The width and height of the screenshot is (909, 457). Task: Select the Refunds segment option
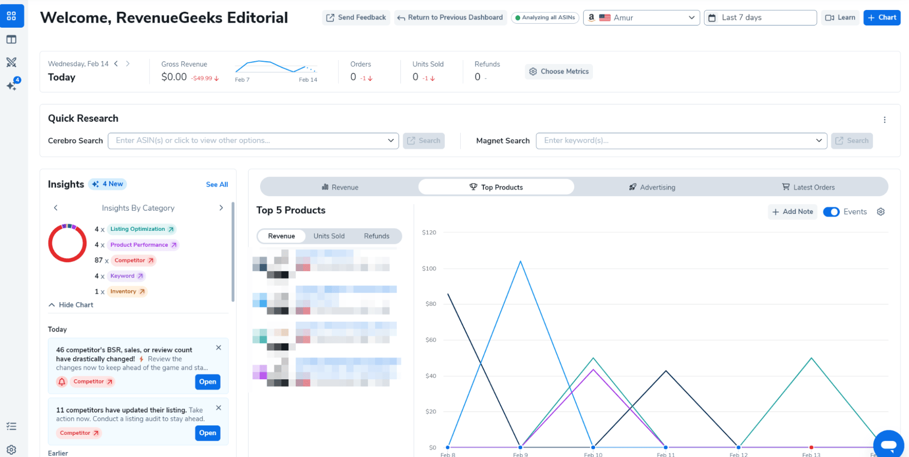[x=377, y=236]
